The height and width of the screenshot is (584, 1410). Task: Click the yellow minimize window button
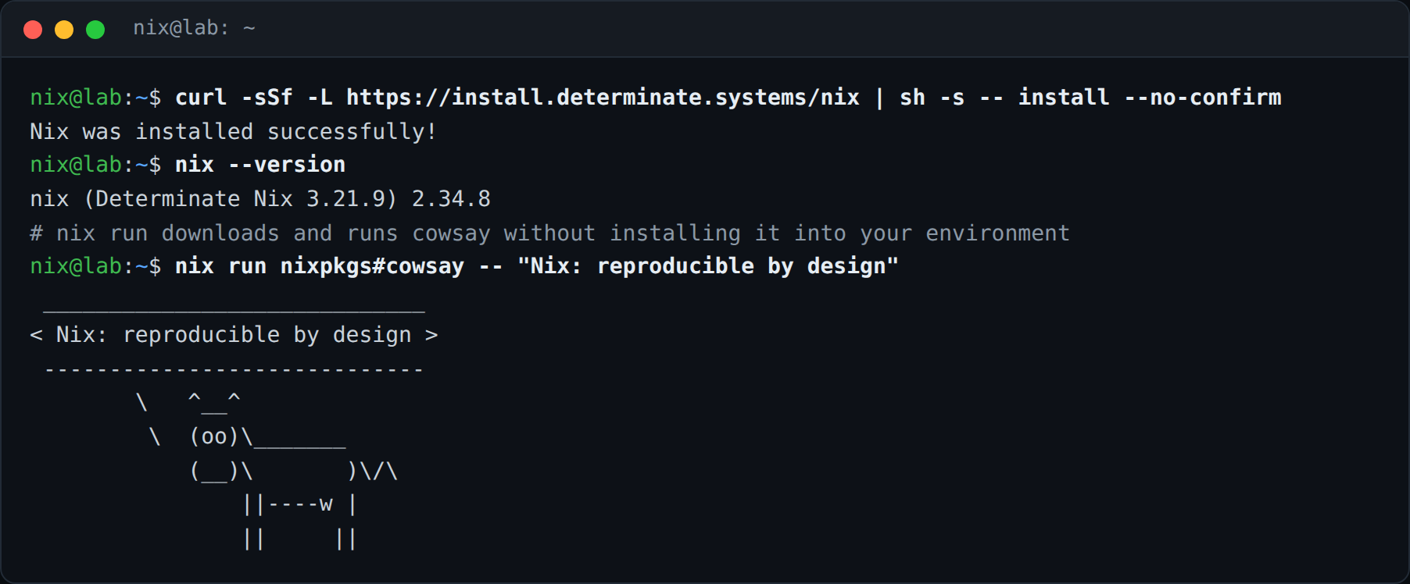pos(64,30)
